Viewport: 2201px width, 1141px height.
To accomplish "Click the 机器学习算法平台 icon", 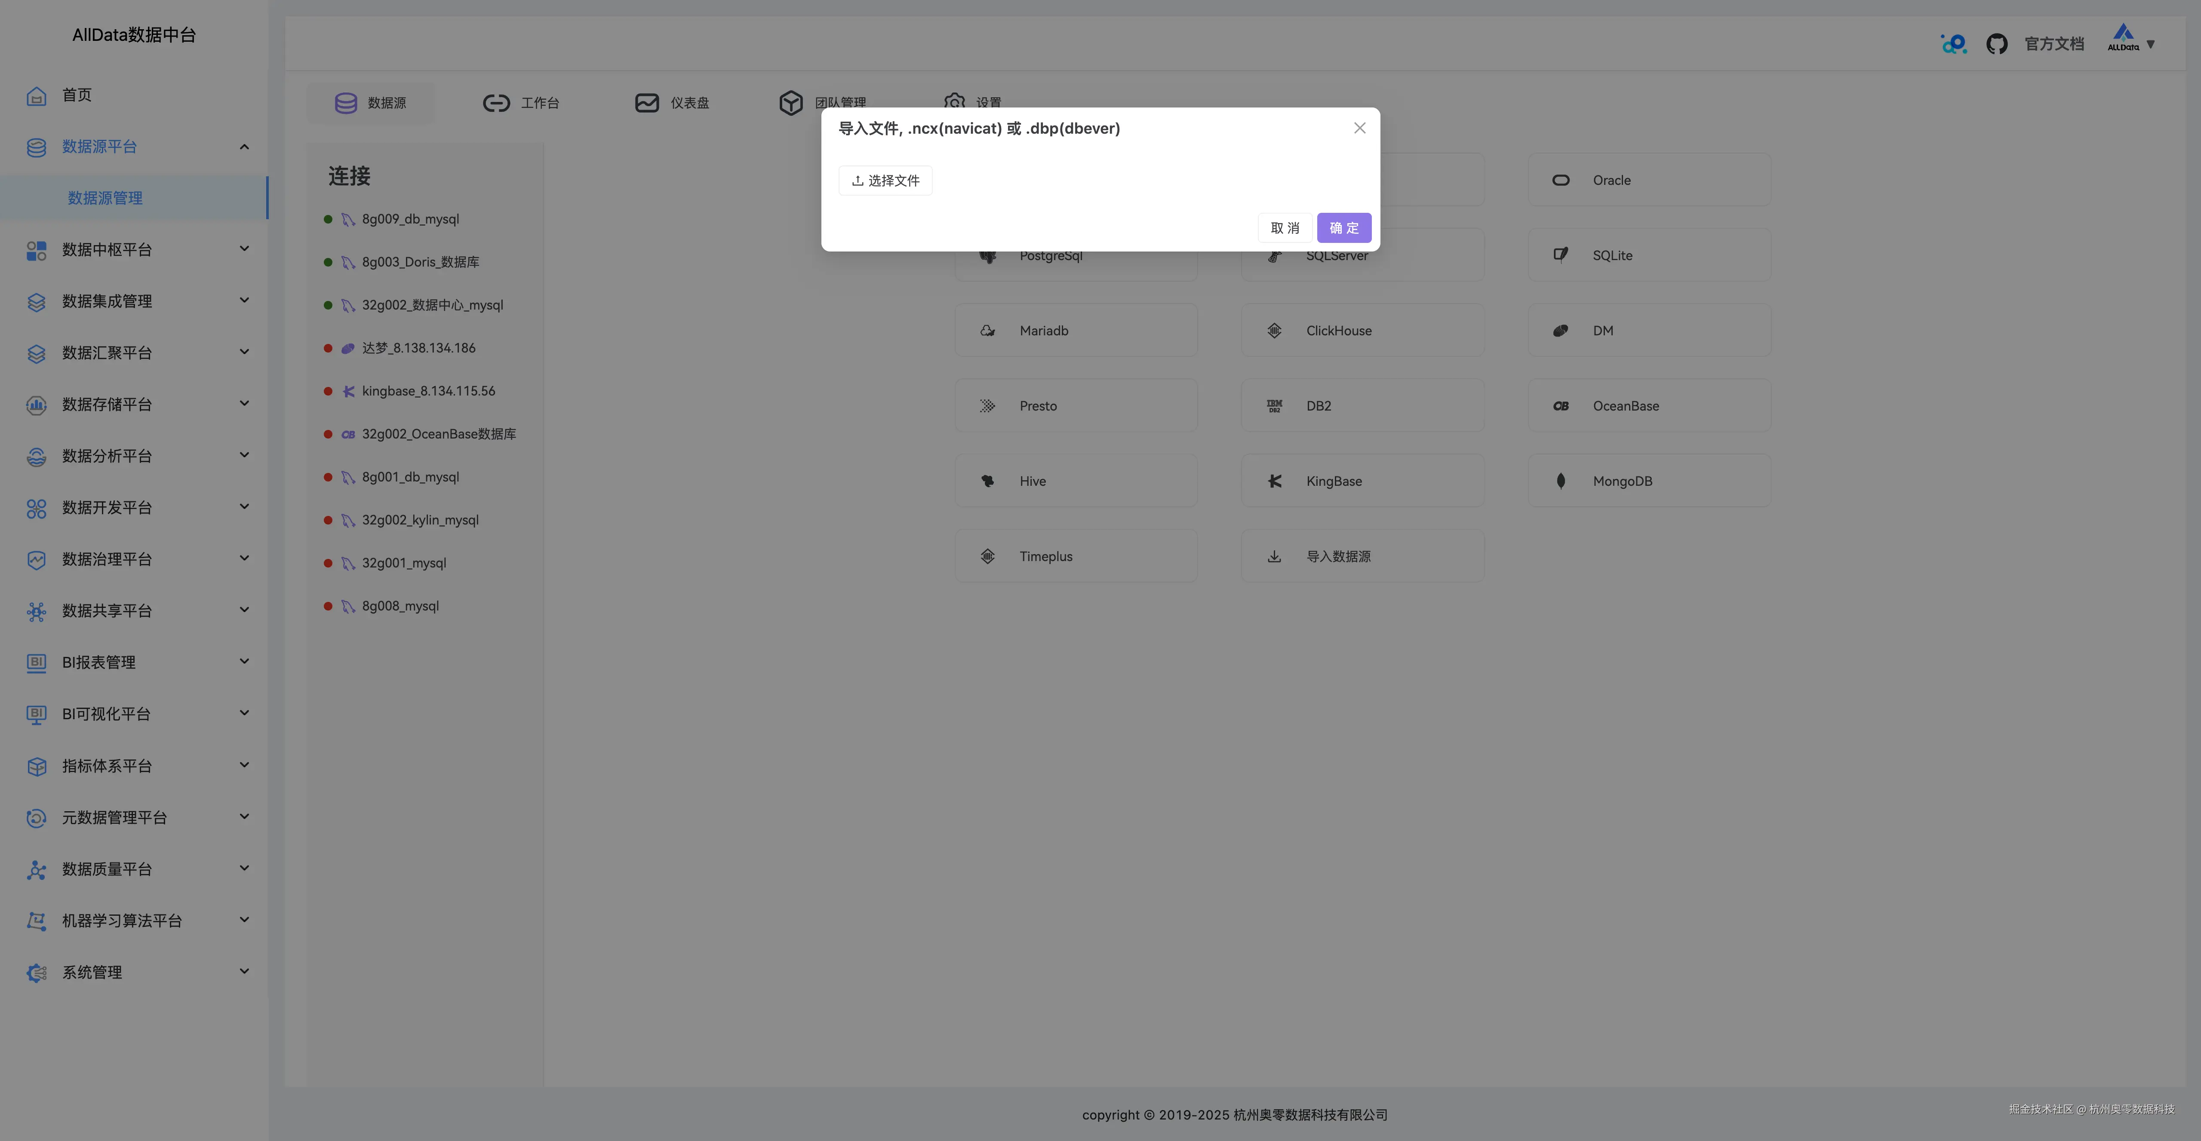I will 36,920.
